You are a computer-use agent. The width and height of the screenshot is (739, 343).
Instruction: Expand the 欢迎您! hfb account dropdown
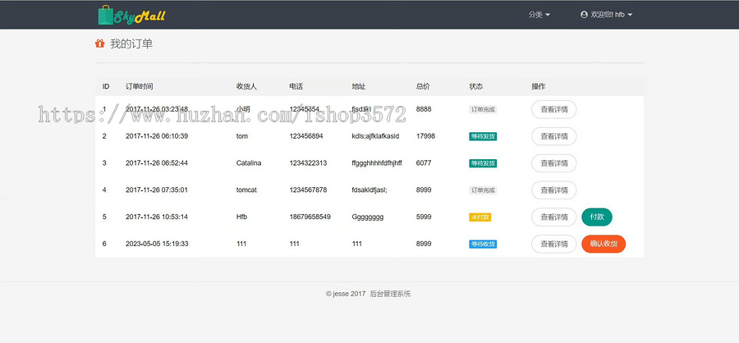(x=607, y=15)
